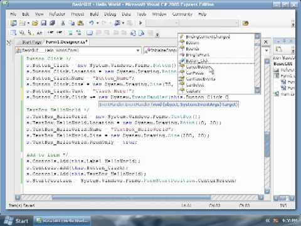Open the Navigate Backward dropdown arrow
The image size is (301, 226).
tap(124, 23)
